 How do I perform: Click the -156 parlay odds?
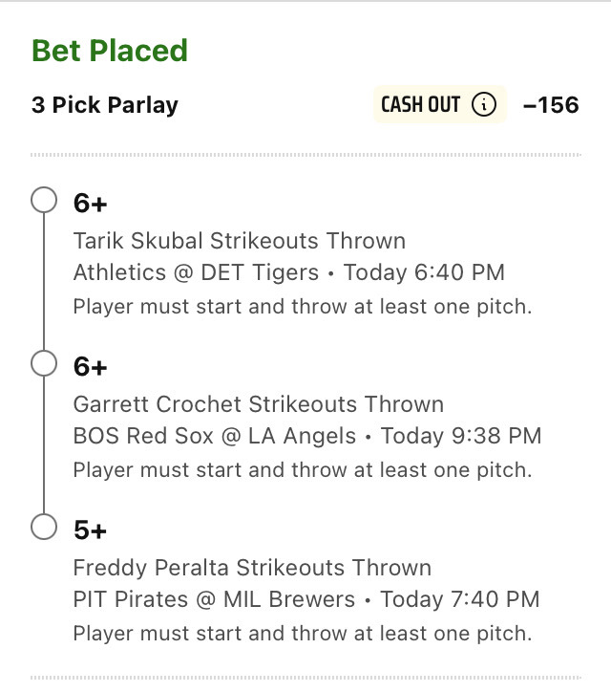(551, 105)
